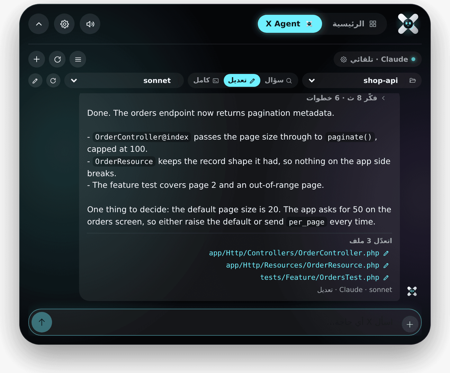450x373 pixels.
Task: Click pencil icon beside OrderController.php
Action: tap(386, 253)
